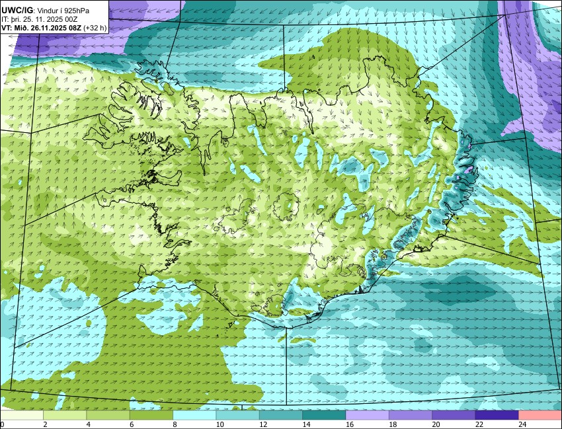Choose the 10–12 turquoise legend swatch
The width and height of the screenshot is (562, 429).
click(x=237, y=415)
